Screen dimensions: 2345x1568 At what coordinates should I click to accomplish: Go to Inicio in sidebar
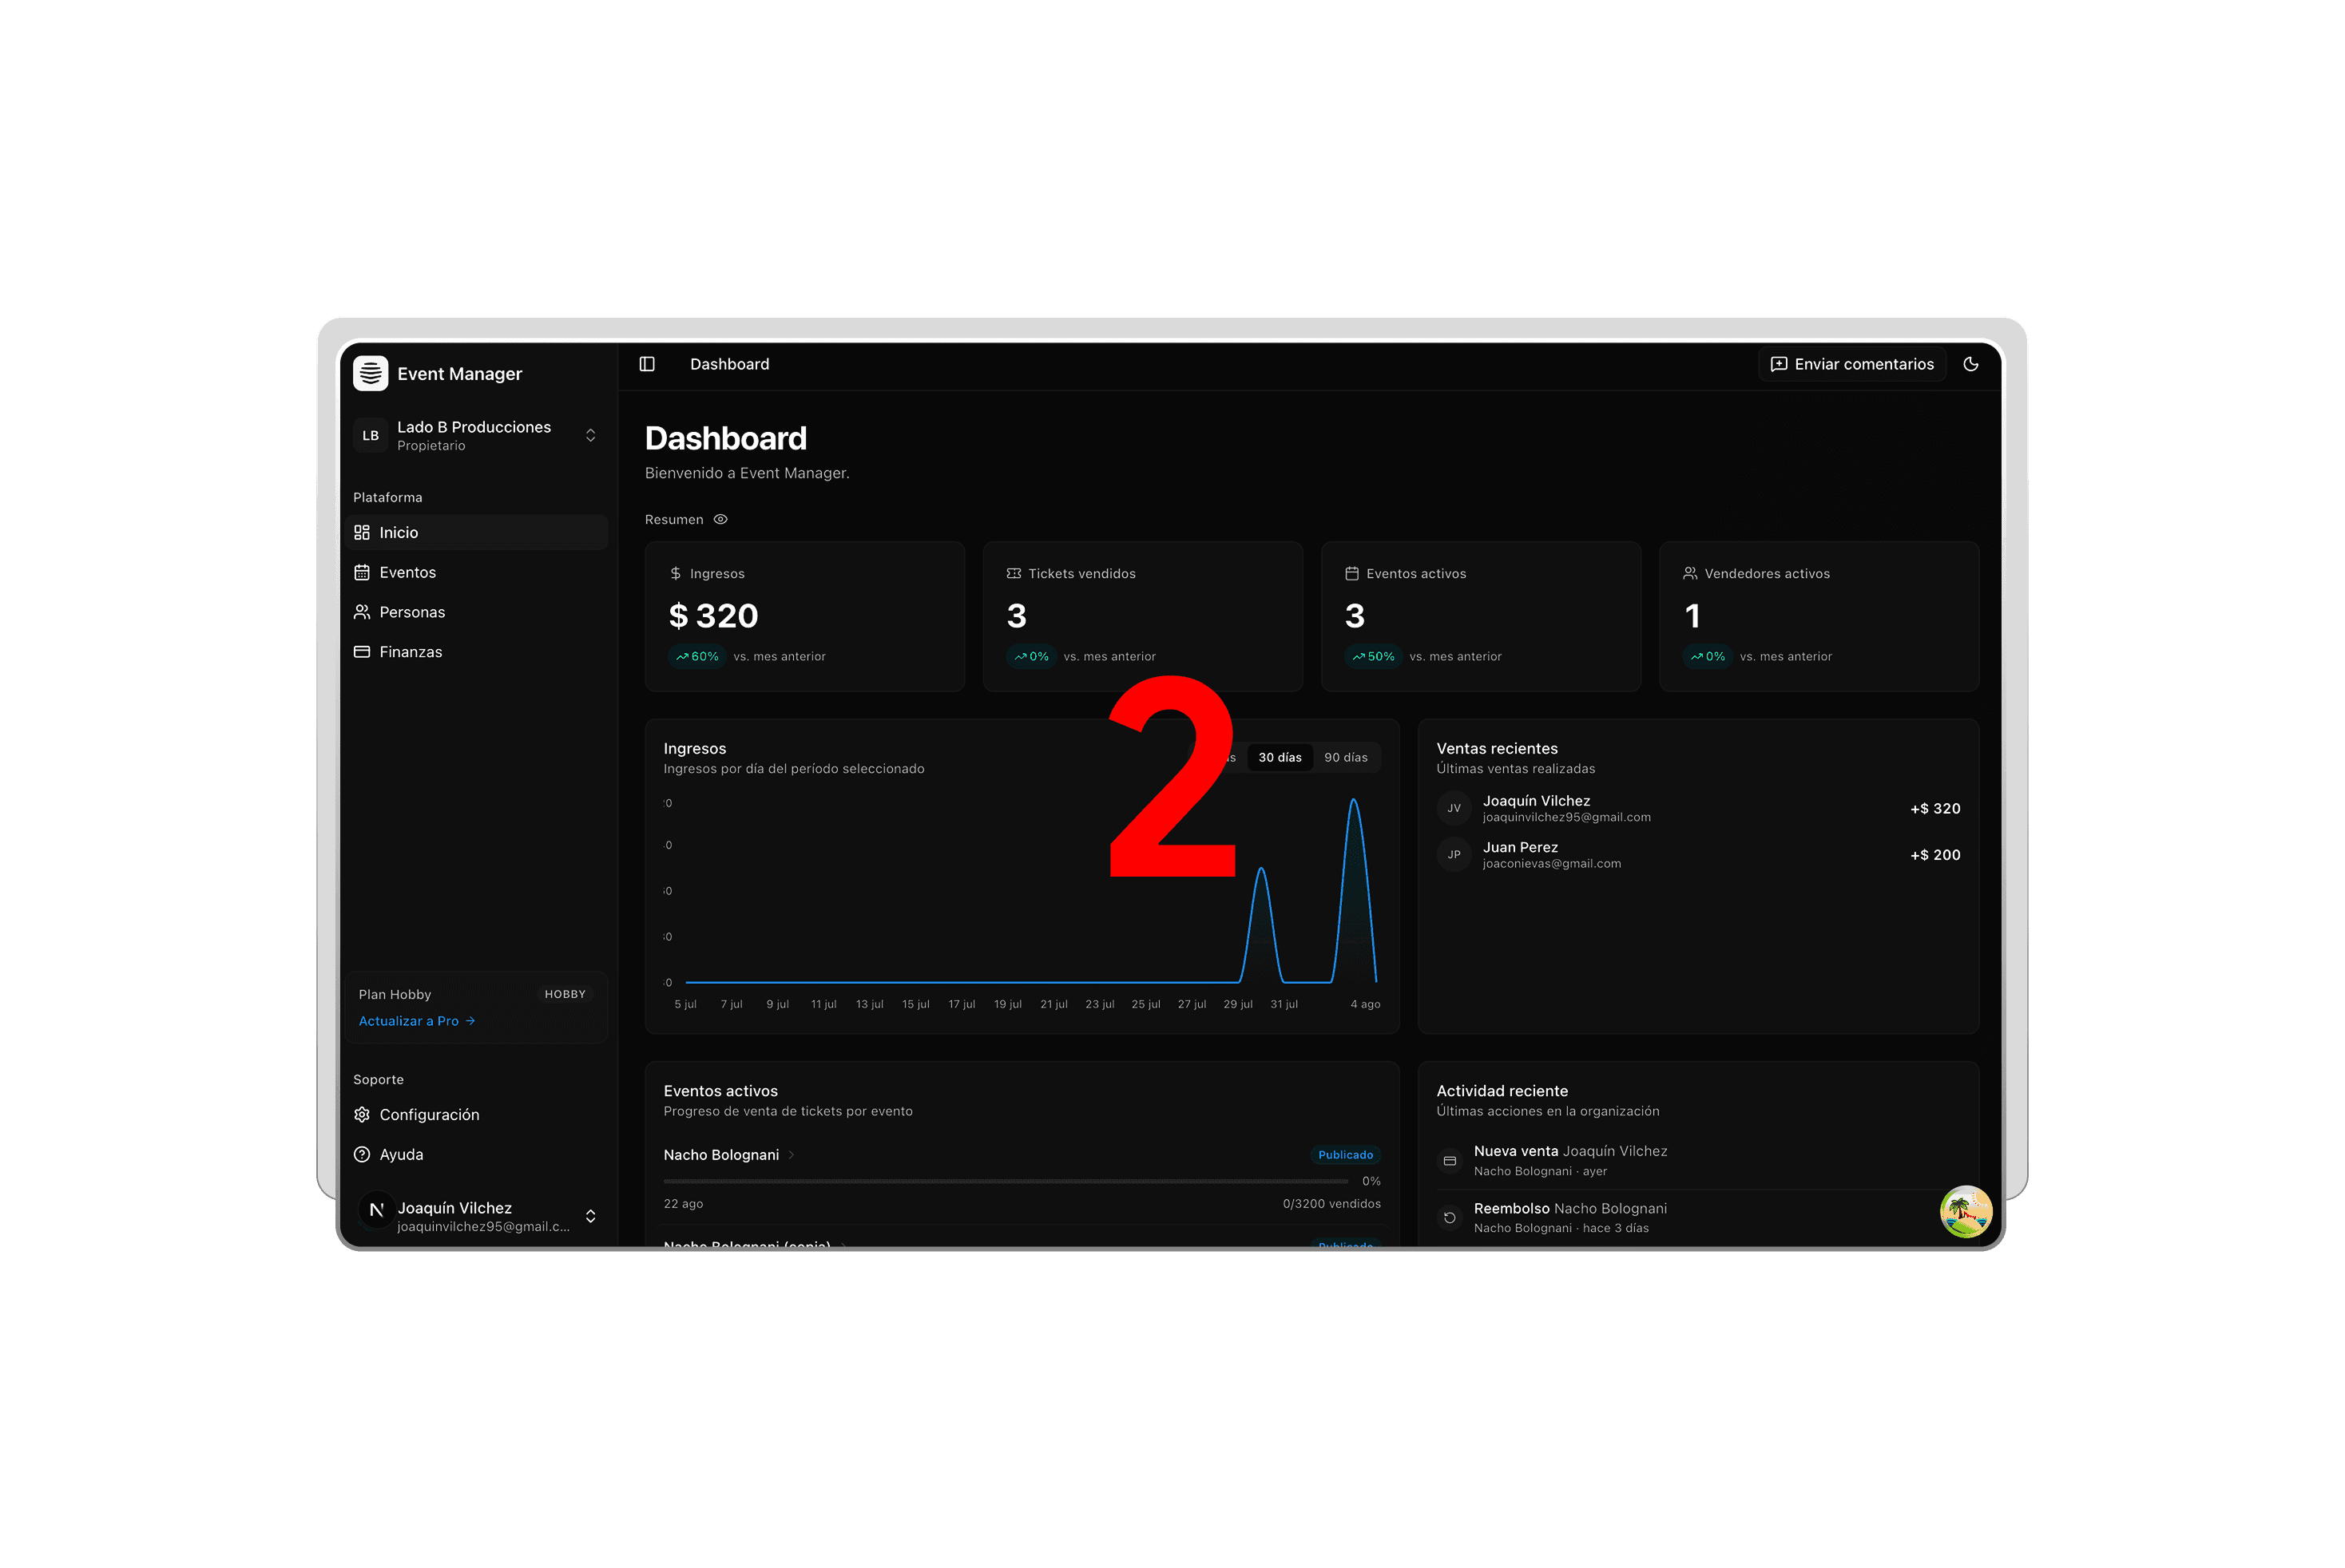pyautogui.click(x=477, y=532)
